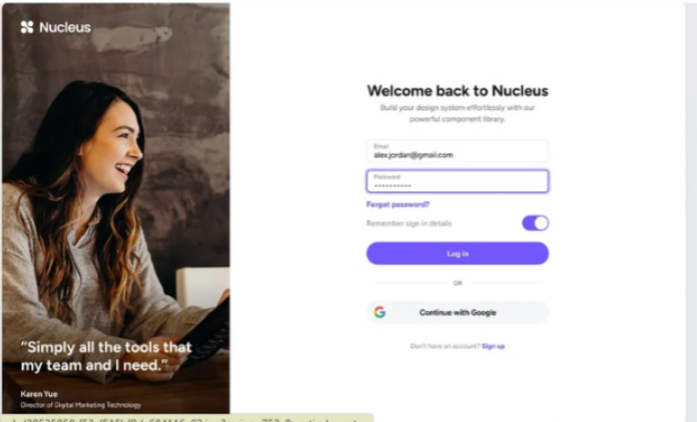The image size is (697, 422).
Task: Click inside the Password input field
Action: pyautogui.click(x=457, y=181)
